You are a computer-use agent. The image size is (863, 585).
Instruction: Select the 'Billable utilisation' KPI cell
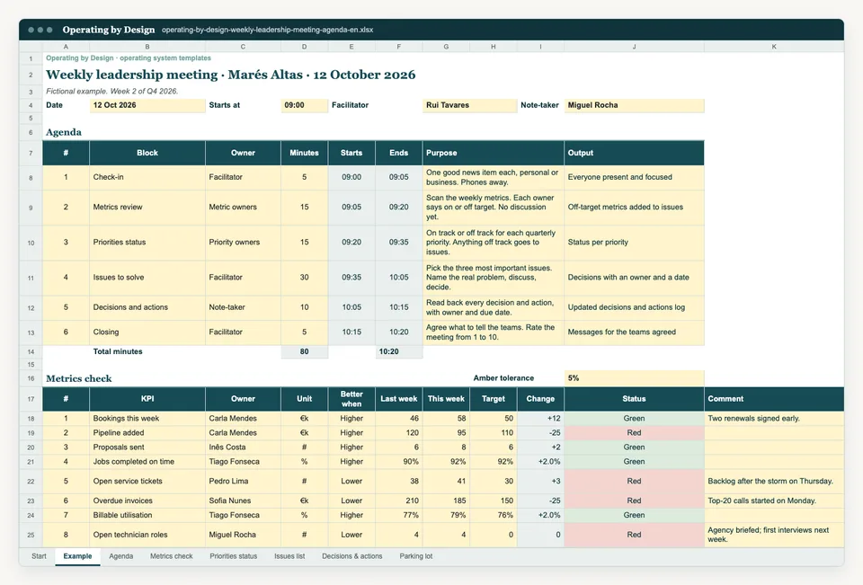[147, 515]
